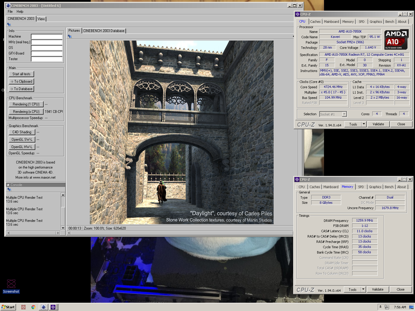Click the pin icon in Console panel
Screen dimensions: 415x311
pyautogui.click(x=9, y=190)
